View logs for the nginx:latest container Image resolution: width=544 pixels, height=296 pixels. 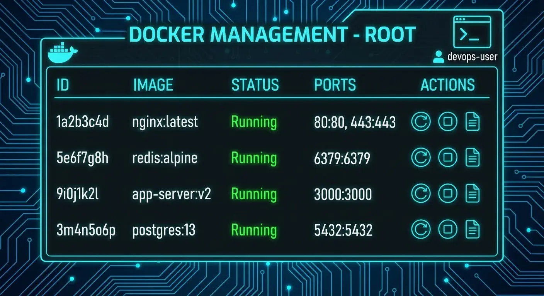472,122
